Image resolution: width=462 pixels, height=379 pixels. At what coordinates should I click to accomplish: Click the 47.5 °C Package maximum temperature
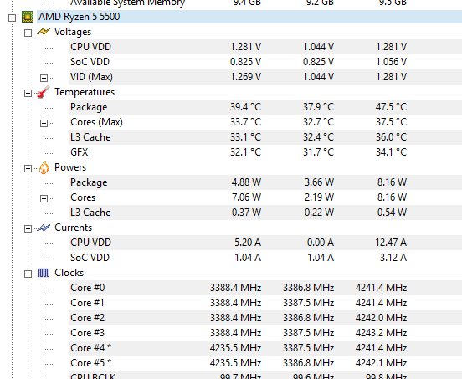(x=391, y=107)
